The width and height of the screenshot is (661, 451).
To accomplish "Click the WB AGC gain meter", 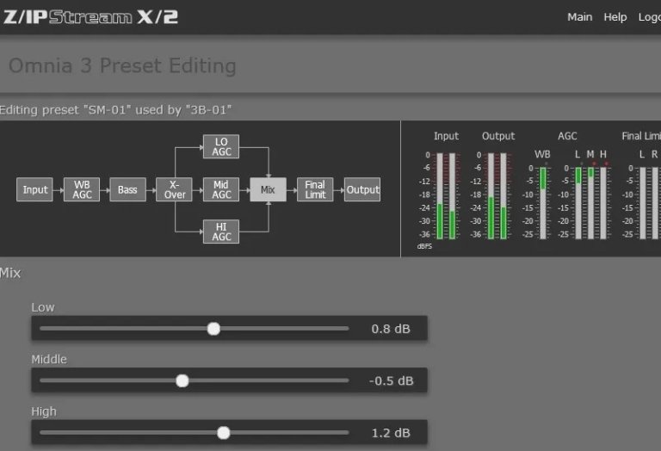I will coord(543,203).
